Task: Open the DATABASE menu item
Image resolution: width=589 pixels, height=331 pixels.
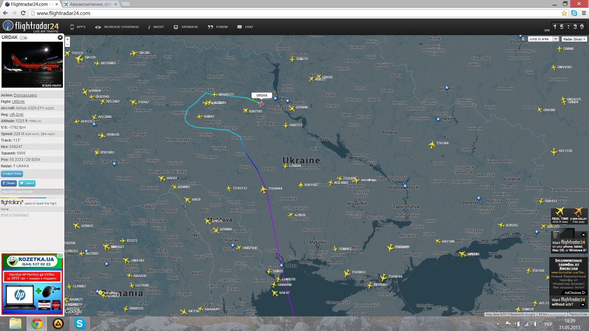Action: tap(186, 27)
